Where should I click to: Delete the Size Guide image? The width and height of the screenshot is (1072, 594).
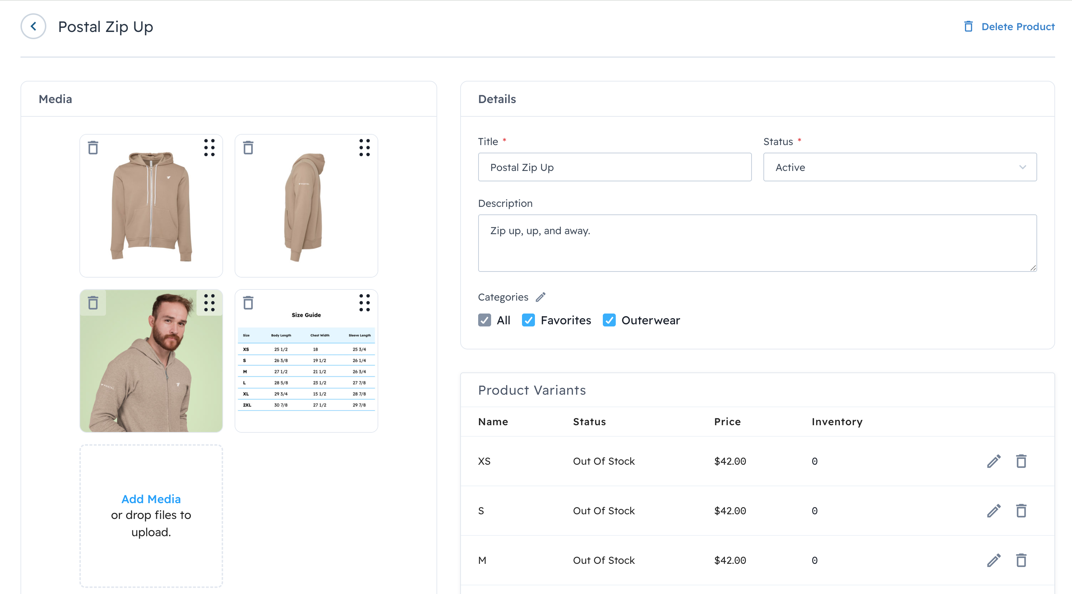point(248,303)
